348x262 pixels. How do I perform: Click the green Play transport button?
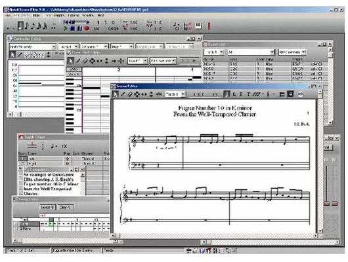click(x=66, y=29)
